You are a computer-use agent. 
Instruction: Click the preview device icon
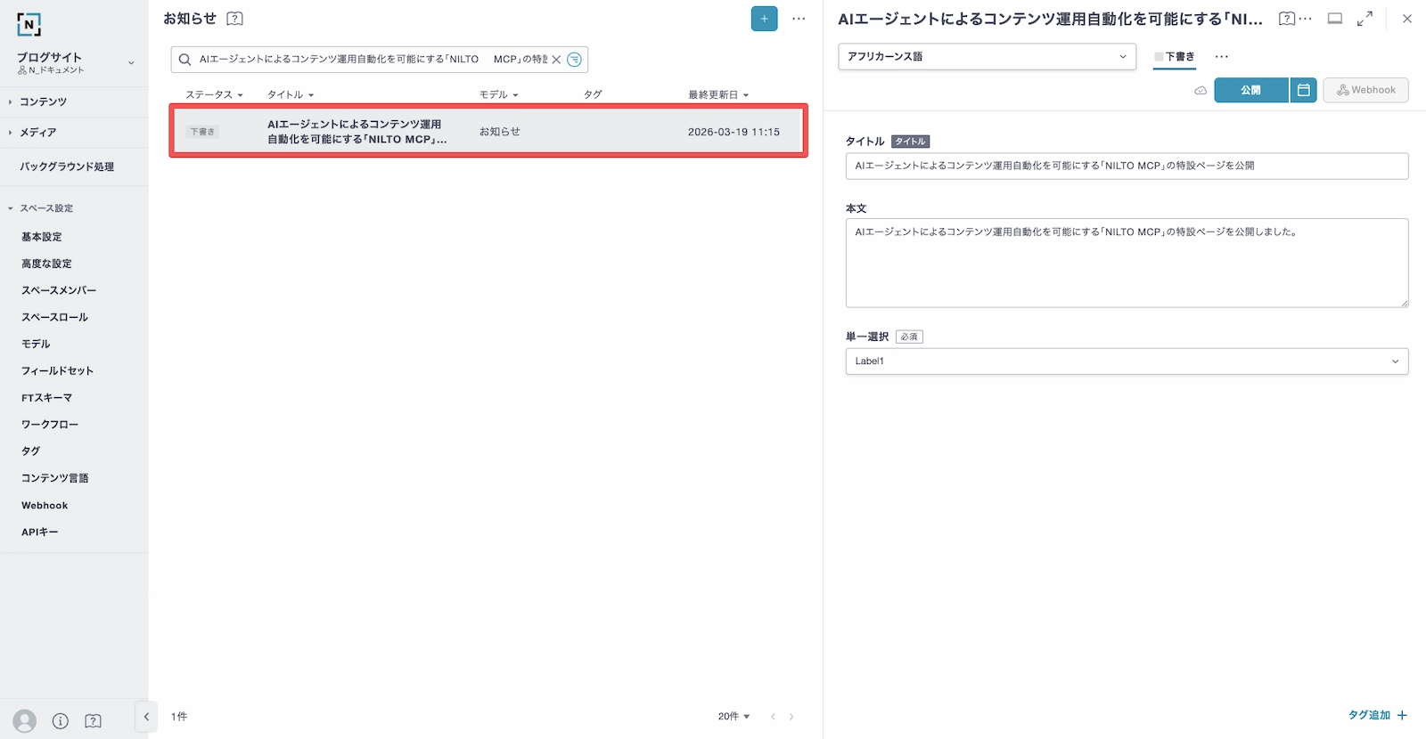[x=1334, y=19]
